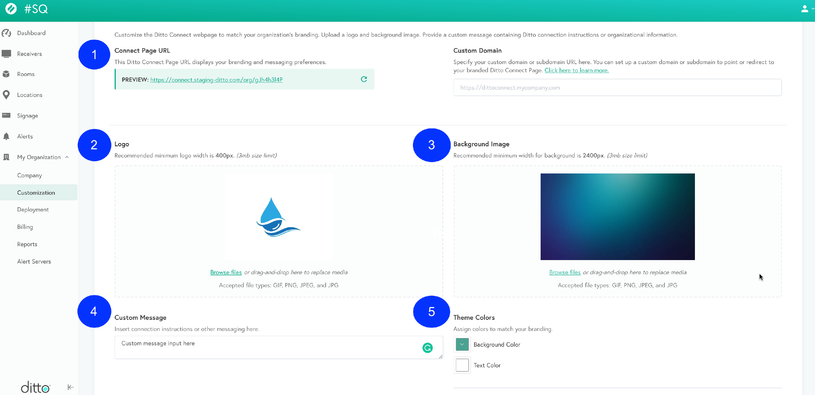Click the Signage display icon
The width and height of the screenshot is (815, 395).
pos(6,115)
